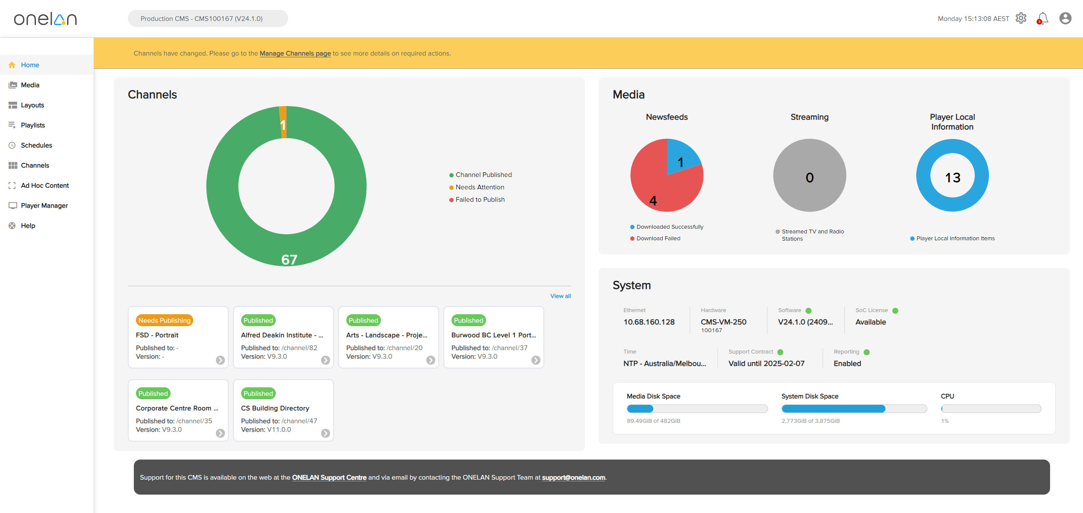Open the notifications bell icon
This screenshot has width=1083, height=513.
(x=1043, y=18)
